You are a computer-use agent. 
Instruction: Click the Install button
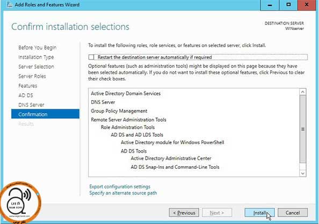[259, 213]
